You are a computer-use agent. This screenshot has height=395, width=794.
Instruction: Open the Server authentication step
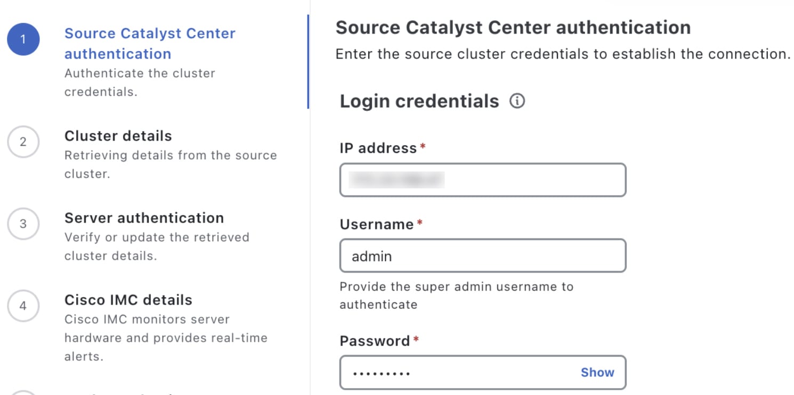[x=144, y=218]
